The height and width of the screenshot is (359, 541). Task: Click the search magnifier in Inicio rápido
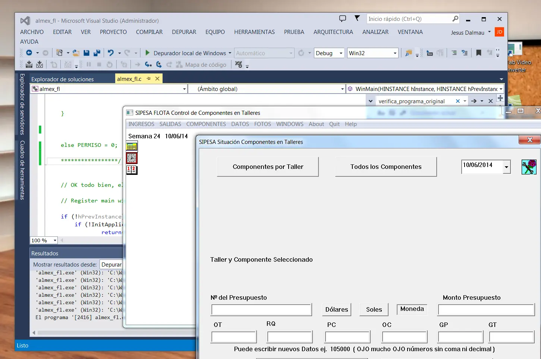point(455,19)
